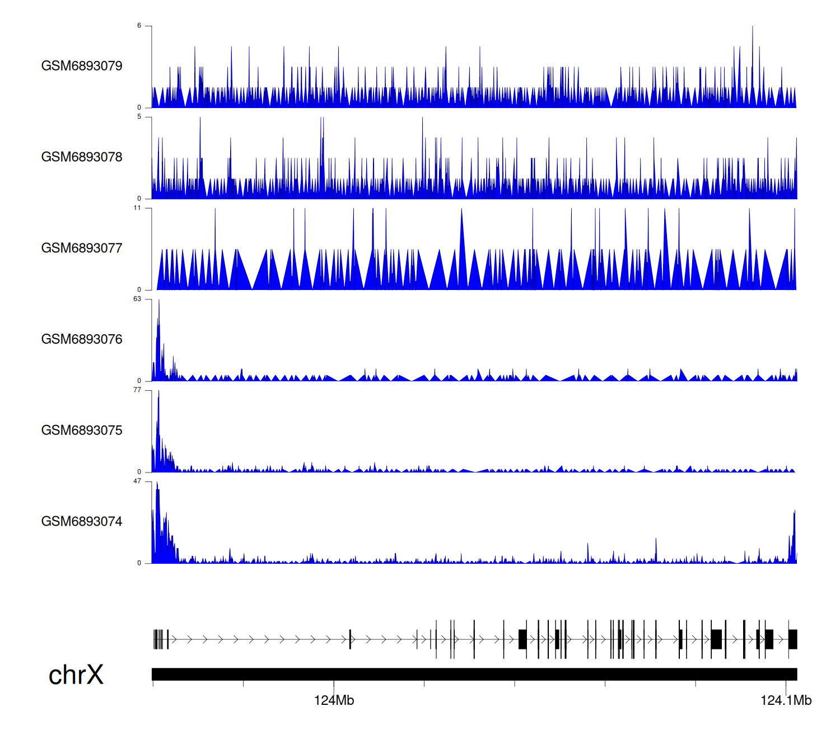Click the black chrX ideogram bar

[x=474, y=674]
